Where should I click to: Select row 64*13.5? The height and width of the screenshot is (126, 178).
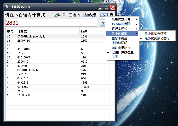(x=60, y=78)
